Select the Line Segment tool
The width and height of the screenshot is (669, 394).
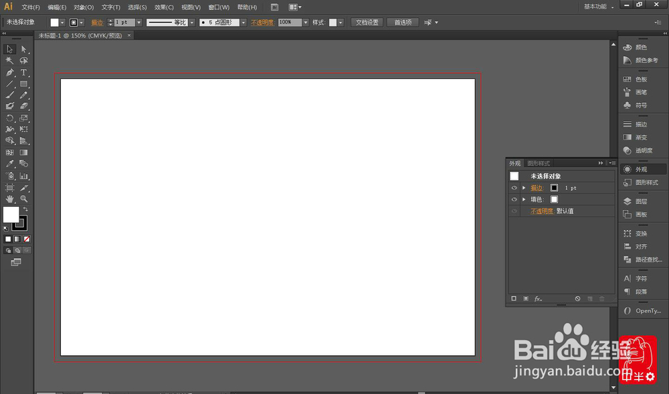click(9, 84)
